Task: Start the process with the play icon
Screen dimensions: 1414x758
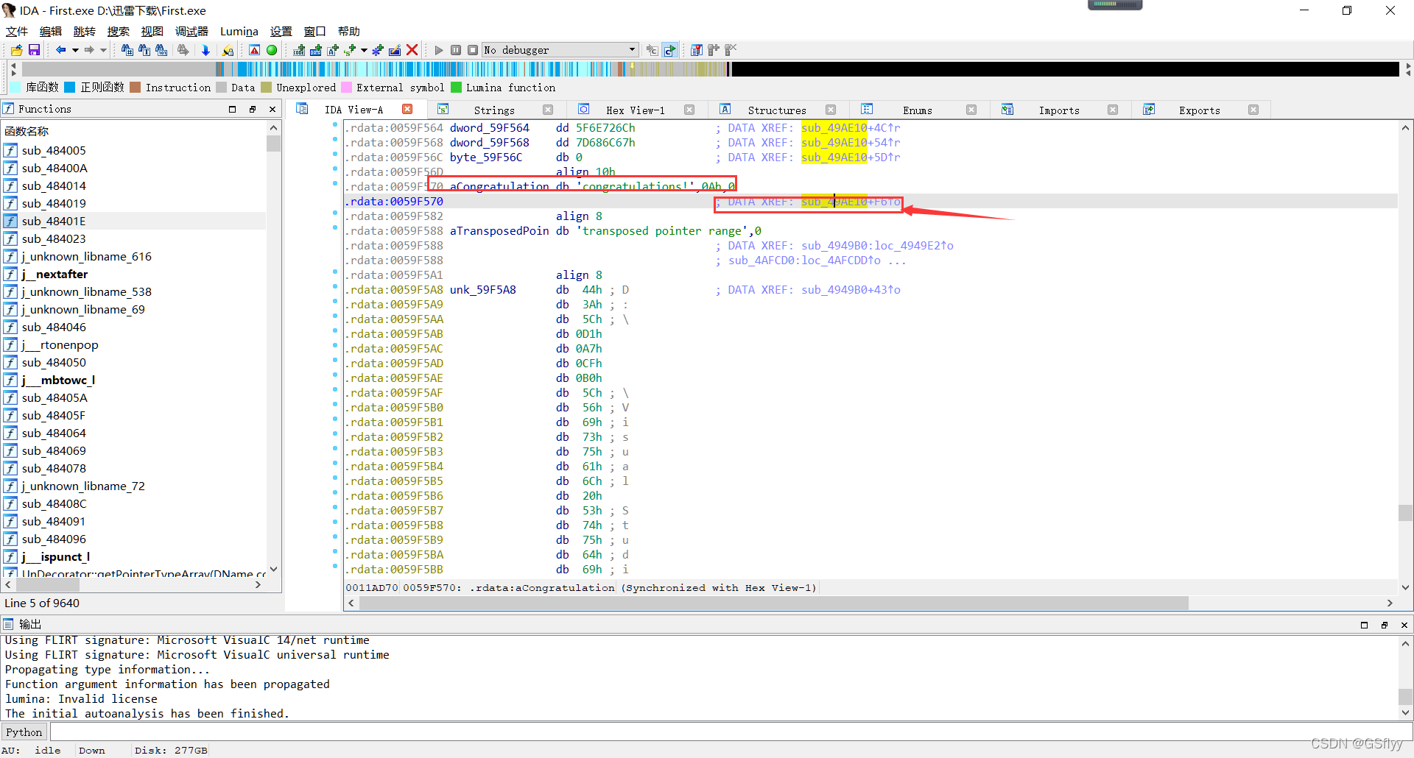Action: (439, 50)
